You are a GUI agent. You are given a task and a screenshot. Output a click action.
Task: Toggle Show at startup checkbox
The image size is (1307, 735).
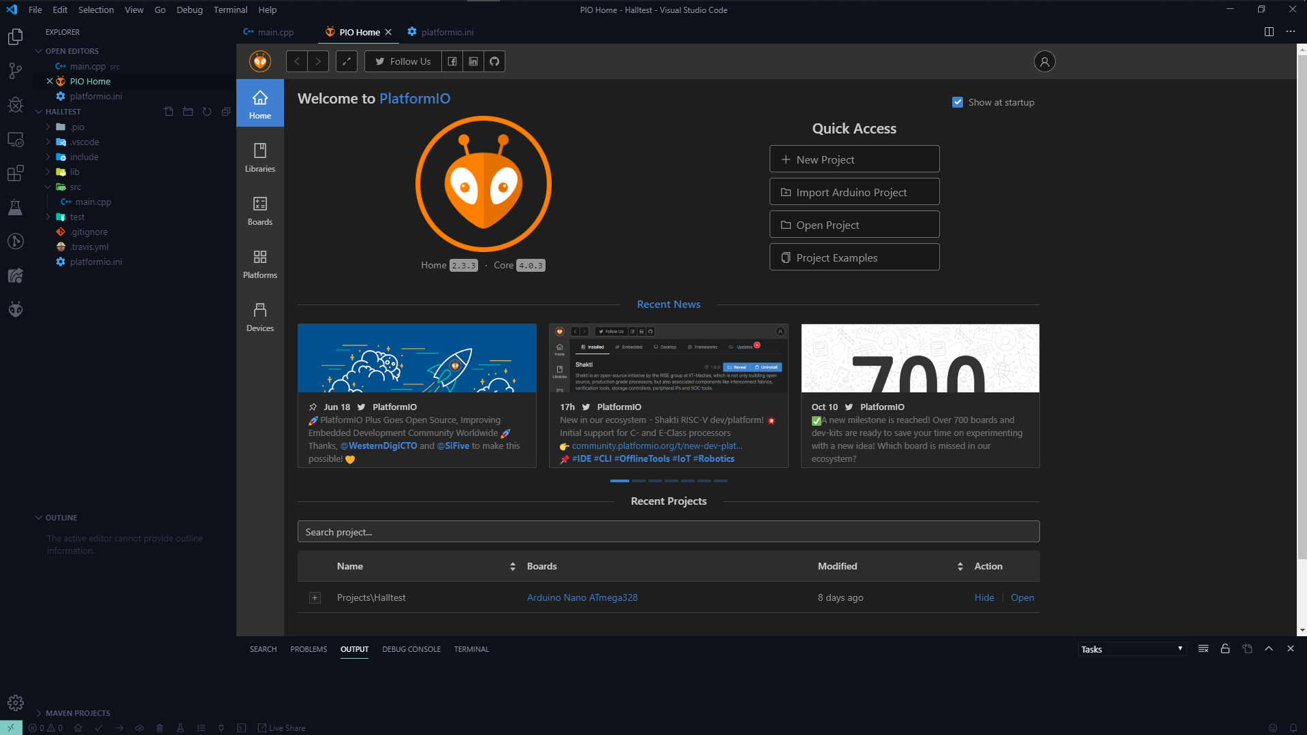[958, 102]
